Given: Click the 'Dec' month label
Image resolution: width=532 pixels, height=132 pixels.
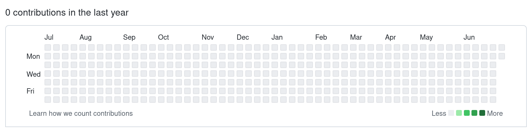Looking at the screenshot, I should pyautogui.click(x=243, y=37).
